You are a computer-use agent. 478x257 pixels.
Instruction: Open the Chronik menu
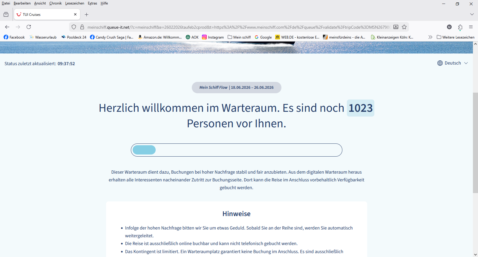(56, 3)
